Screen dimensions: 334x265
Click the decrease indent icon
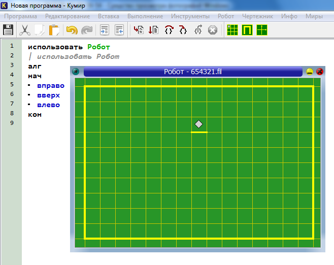click(x=119, y=30)
